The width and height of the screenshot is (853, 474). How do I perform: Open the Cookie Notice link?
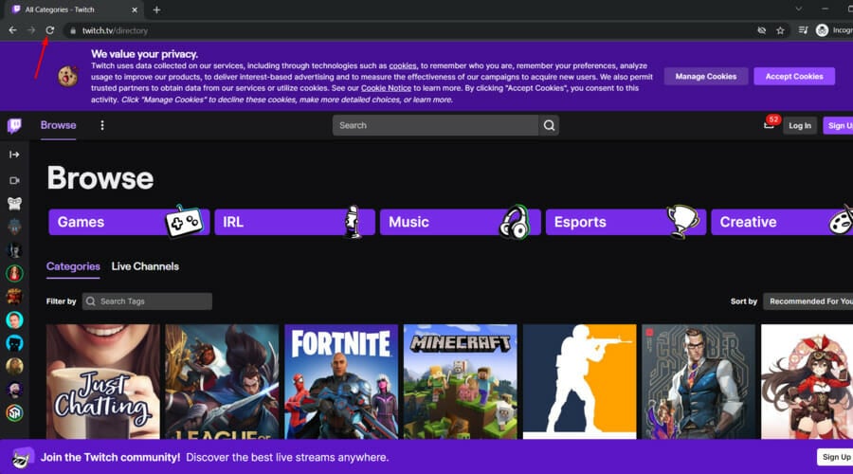387,88
